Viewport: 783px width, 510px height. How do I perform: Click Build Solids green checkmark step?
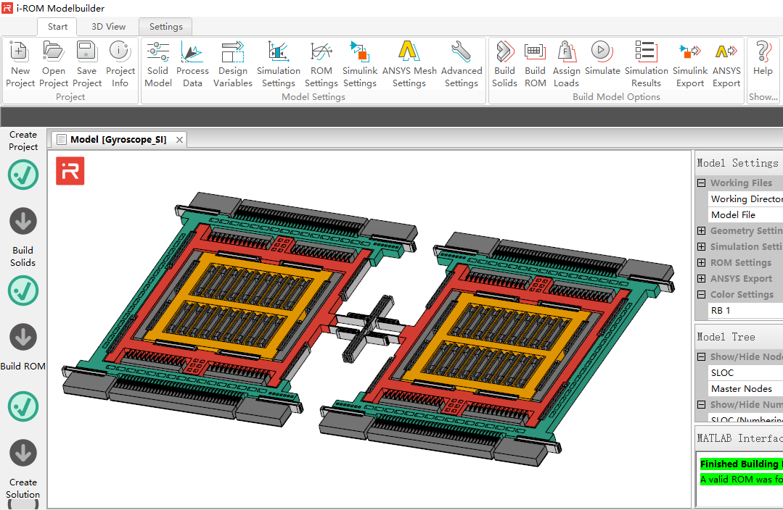coord(23,290)
